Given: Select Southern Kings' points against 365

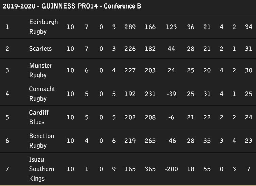Looking at the screenshot, I should tap(150, 169).
